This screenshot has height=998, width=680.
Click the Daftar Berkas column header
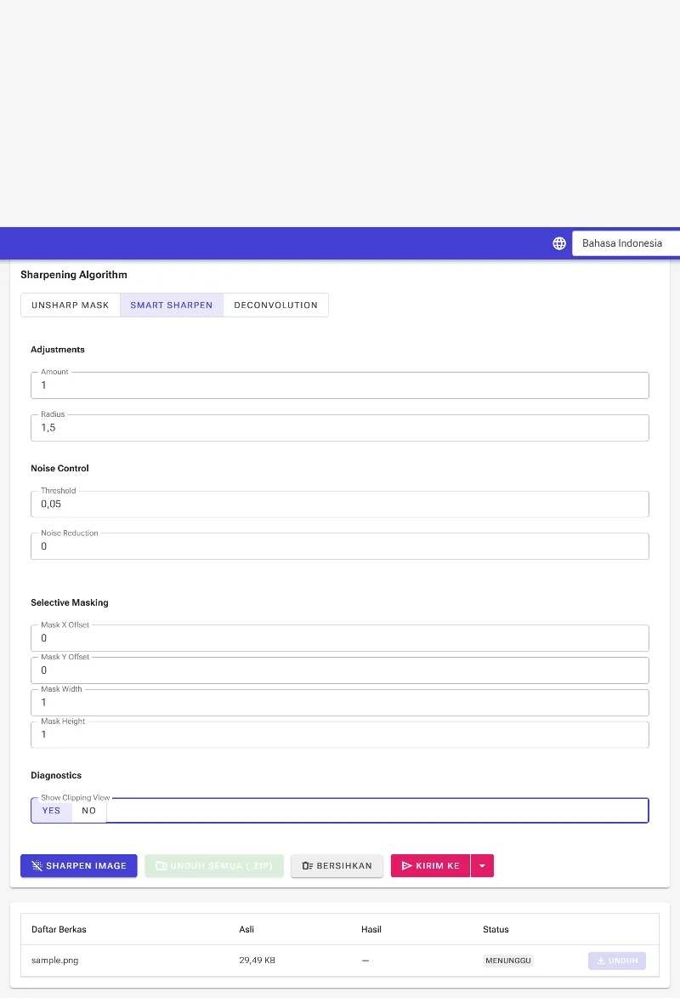59,929
